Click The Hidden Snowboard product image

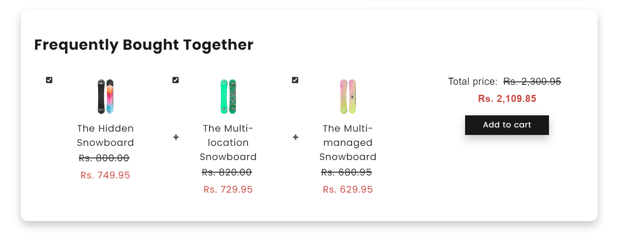tap(106, 97)
